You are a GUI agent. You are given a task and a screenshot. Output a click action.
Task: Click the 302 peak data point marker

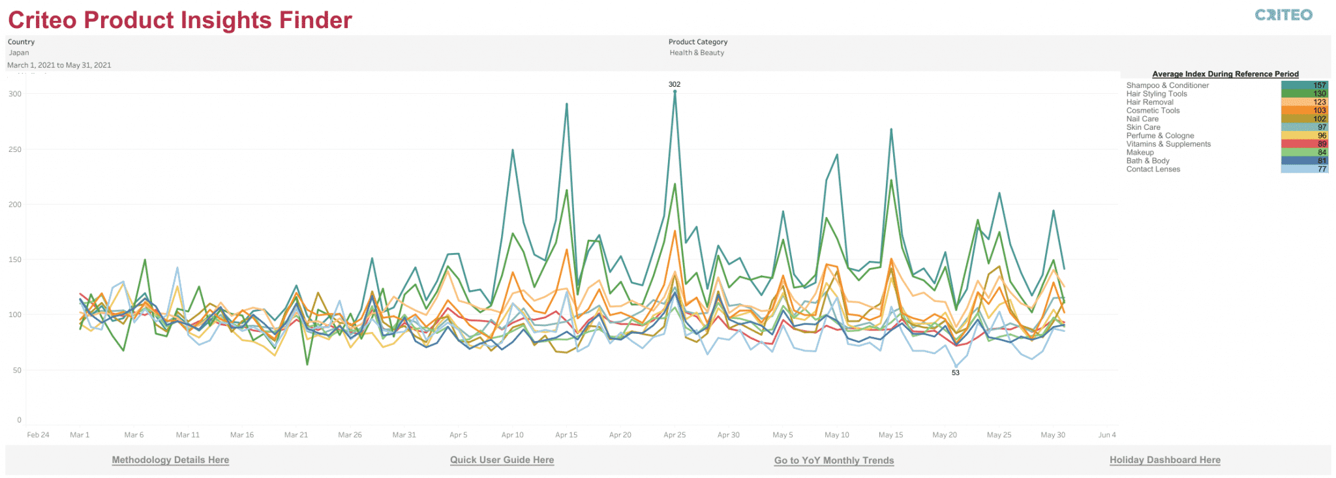(675, 92)
